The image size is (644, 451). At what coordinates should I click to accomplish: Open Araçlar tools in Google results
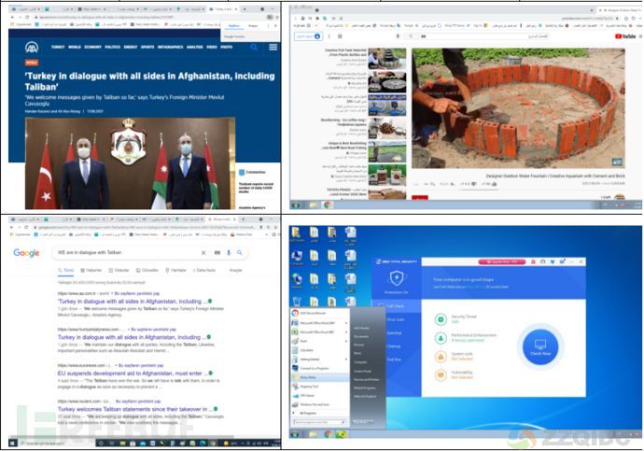coord(236,270)
